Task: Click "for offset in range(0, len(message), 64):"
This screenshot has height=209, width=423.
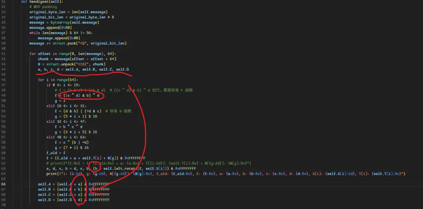Action: (72, 54)
